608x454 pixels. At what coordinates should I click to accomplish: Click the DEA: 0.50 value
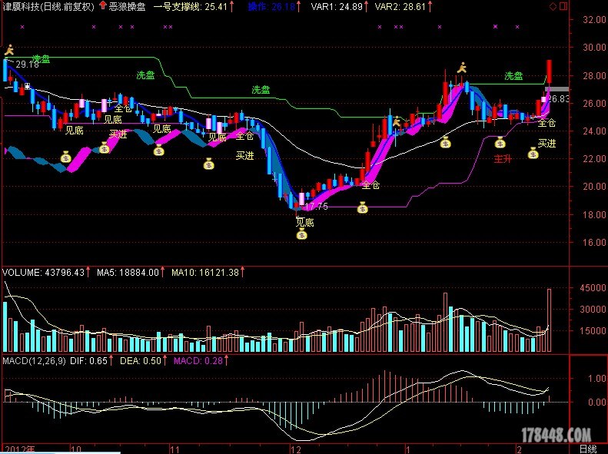[x=141, y=361]
